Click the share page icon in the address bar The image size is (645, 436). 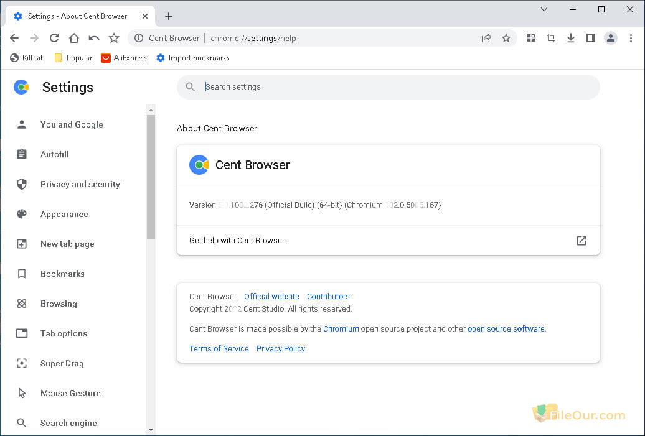pos(486,38)
